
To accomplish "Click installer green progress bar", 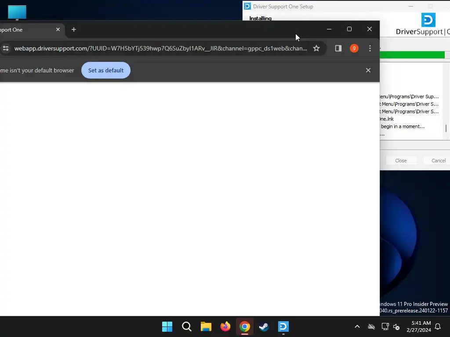I will 412,55.
